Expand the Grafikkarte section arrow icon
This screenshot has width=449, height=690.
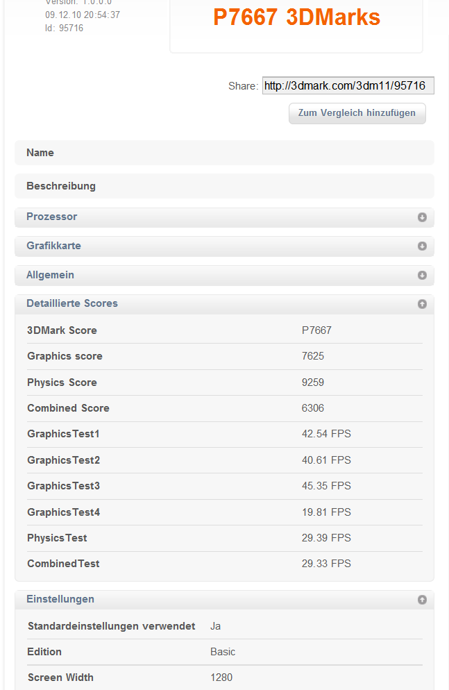(422, 246)
